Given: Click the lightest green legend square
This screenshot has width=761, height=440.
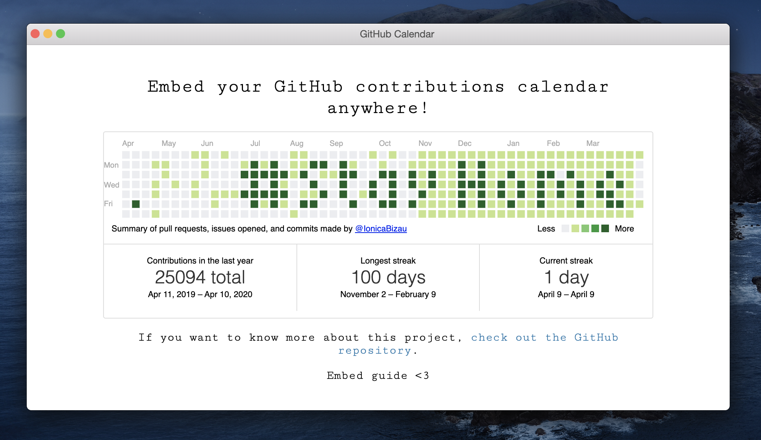Looking at the screenshot, I should pyautogui.click(x=575, y=228).
